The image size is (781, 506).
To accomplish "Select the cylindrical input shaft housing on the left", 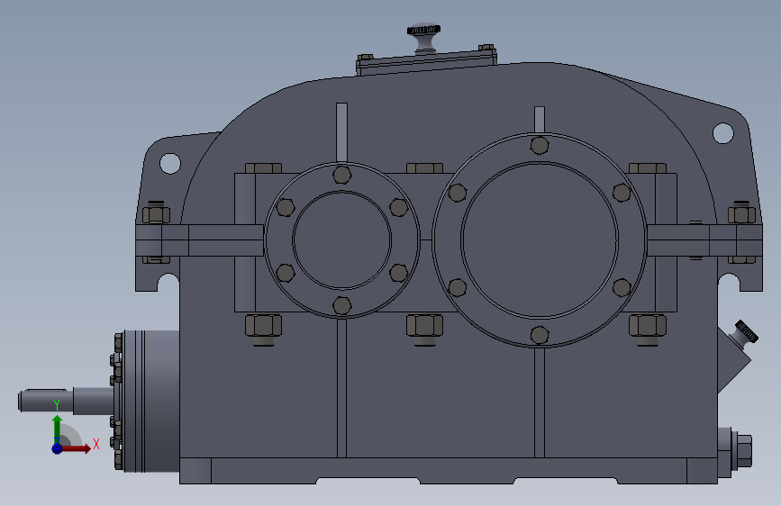I will click(x=151, y=401).
